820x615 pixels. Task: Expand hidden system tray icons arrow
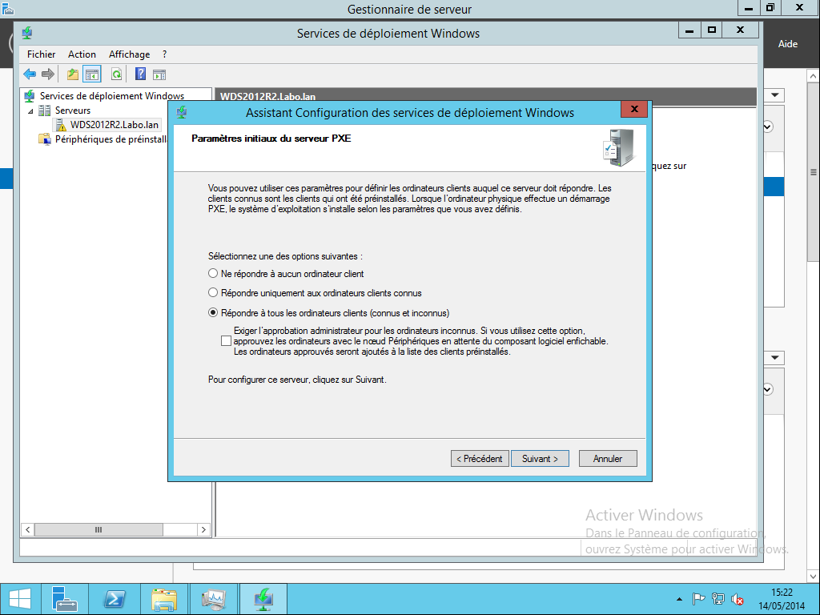click(679, 599)
